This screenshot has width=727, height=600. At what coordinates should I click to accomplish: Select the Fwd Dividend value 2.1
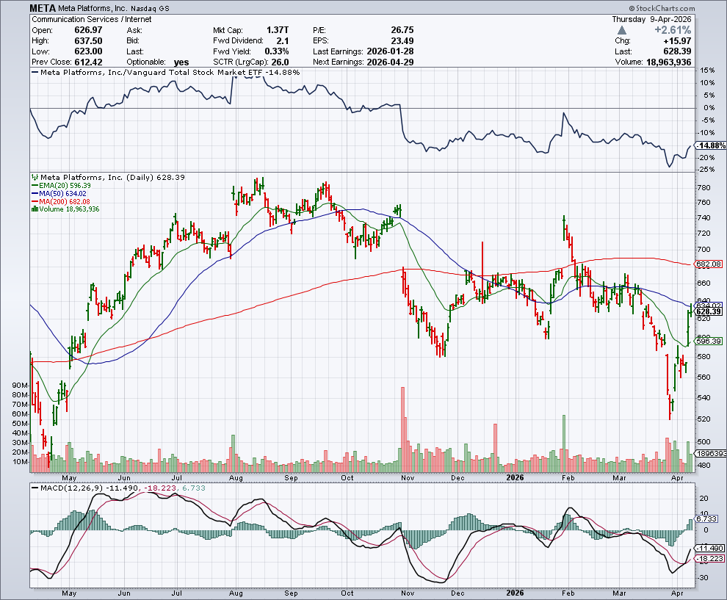tap(283, 40)
